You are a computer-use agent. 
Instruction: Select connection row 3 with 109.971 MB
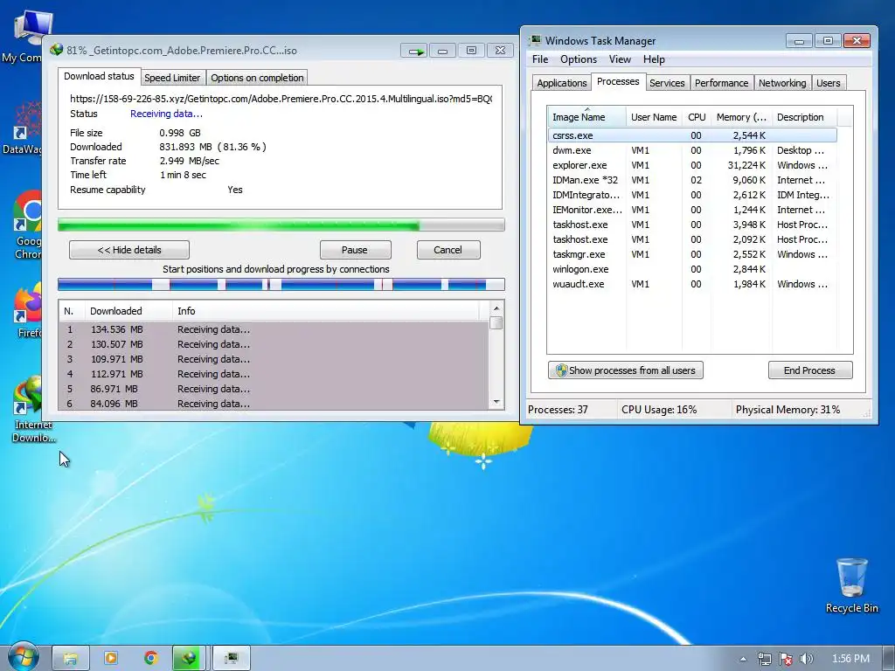click(274, 359)
